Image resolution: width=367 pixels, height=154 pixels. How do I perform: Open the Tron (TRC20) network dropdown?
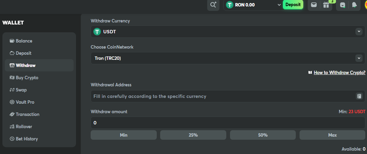pyautogui.click(x=359, y=58)
